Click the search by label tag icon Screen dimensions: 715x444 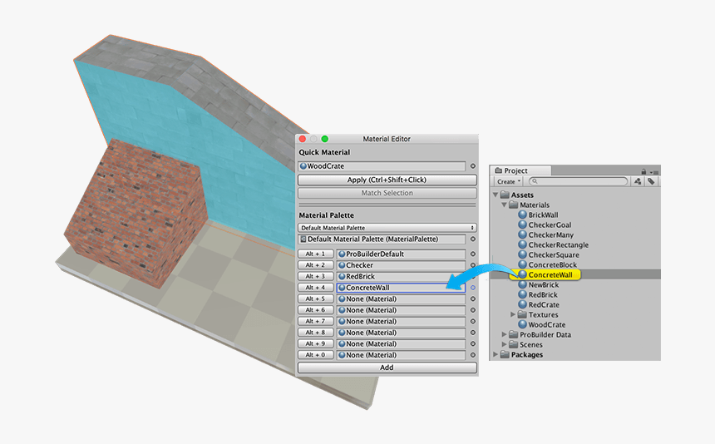pos(651,181)
